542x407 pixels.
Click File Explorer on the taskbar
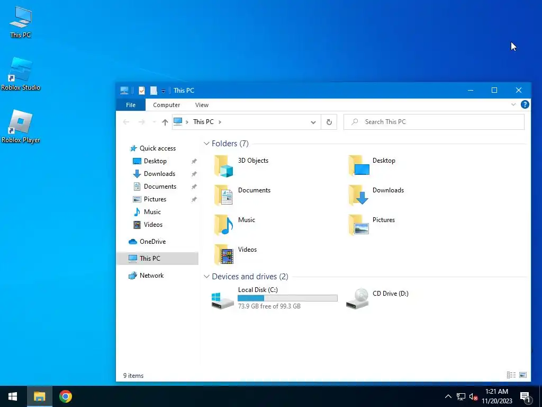tap(39, 396)
